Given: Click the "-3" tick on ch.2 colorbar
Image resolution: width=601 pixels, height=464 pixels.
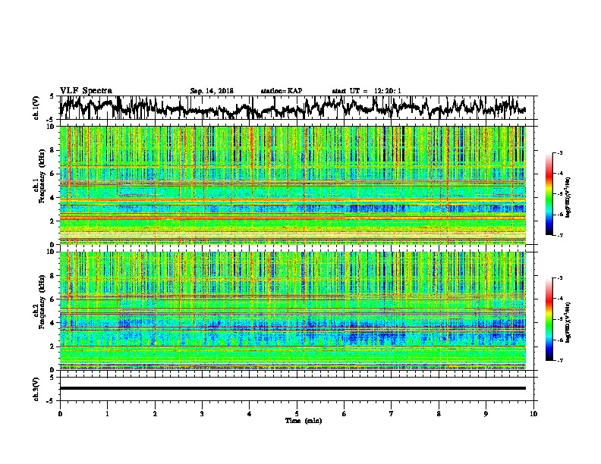Looking at the screenshot, I should (559, 278).
